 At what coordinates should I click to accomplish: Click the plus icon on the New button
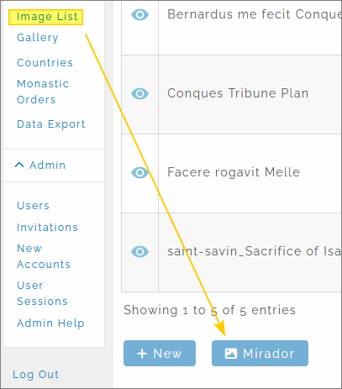[142, 354]
